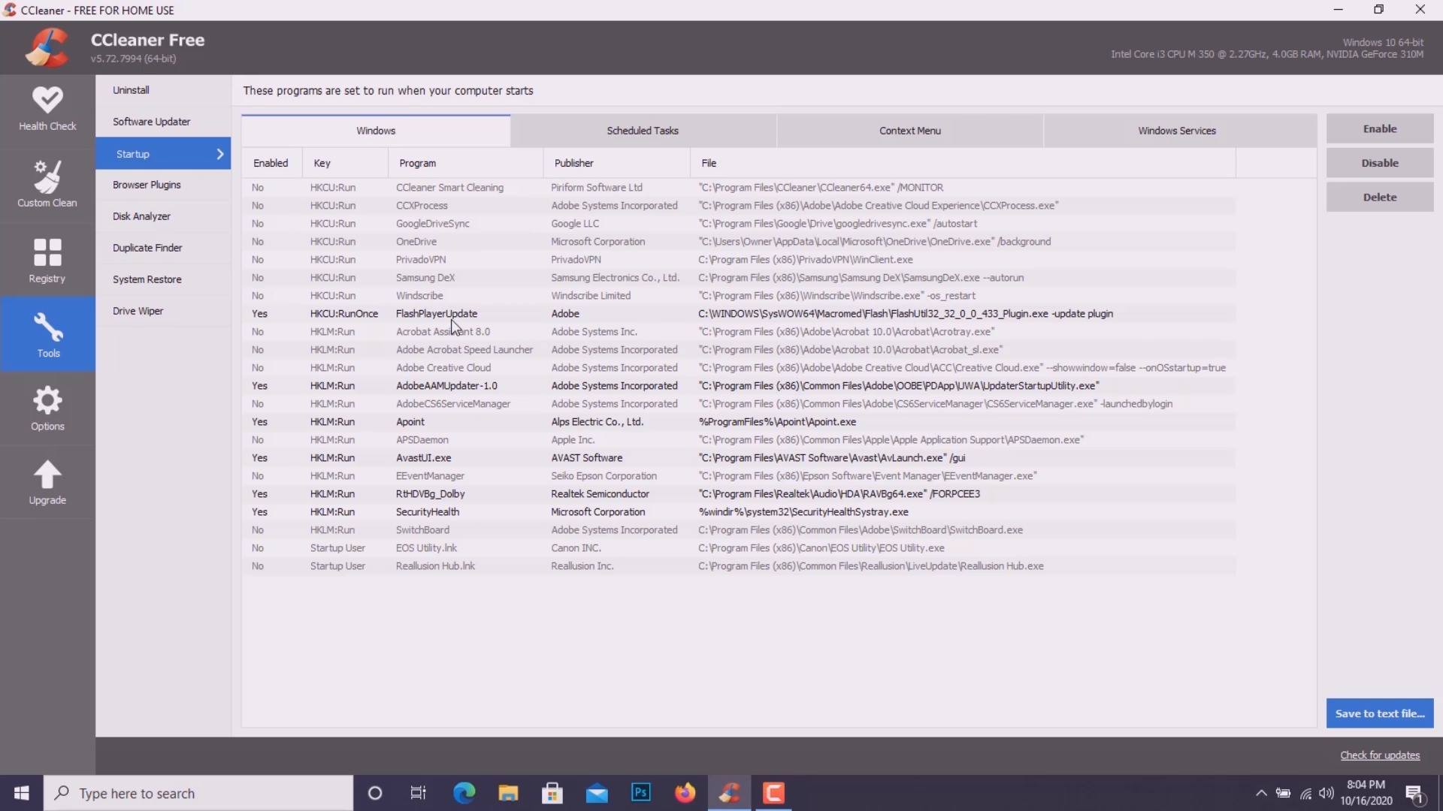Open Microsoft Store from taskbar

tap(552, 793)
